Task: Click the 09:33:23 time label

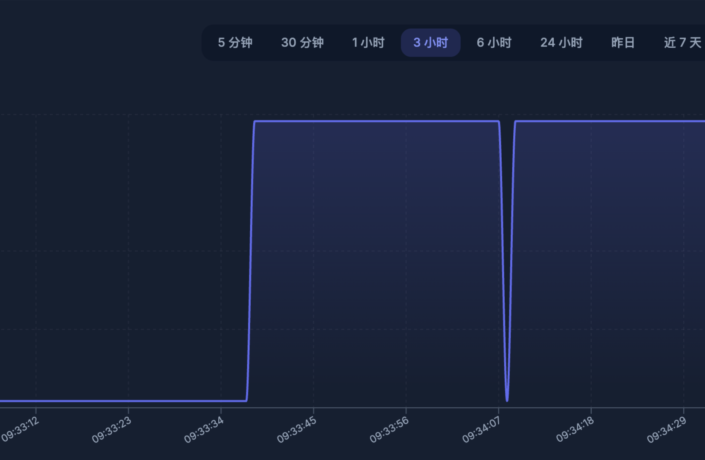Action: [x=112, y=429]
